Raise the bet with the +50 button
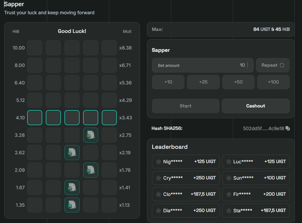This screenshot has height=223, width=302. [238, 82]
